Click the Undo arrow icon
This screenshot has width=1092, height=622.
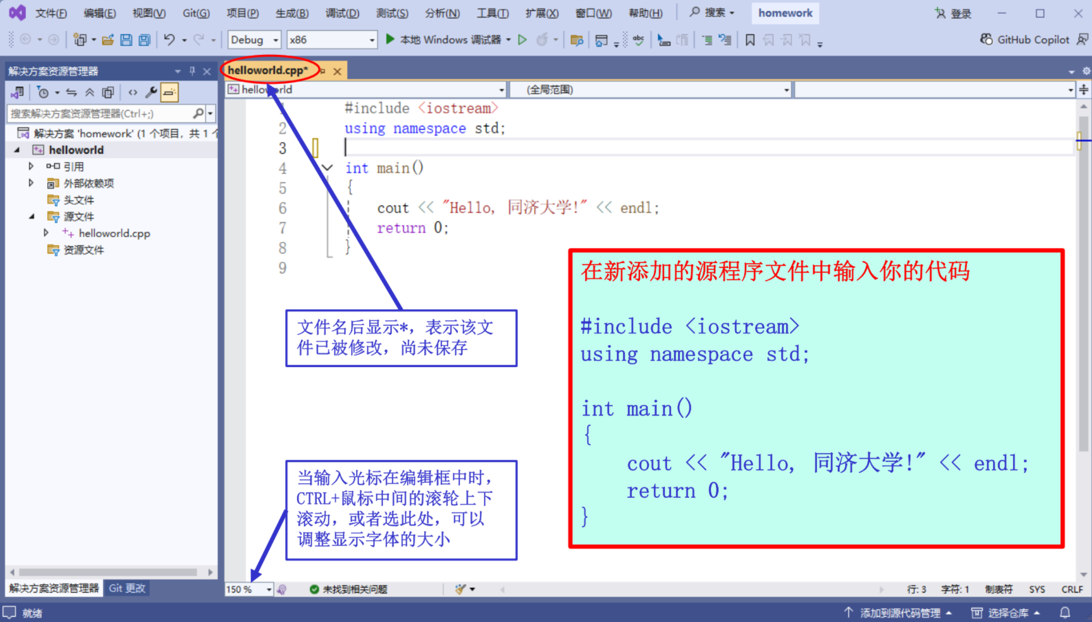coord(170,39)
